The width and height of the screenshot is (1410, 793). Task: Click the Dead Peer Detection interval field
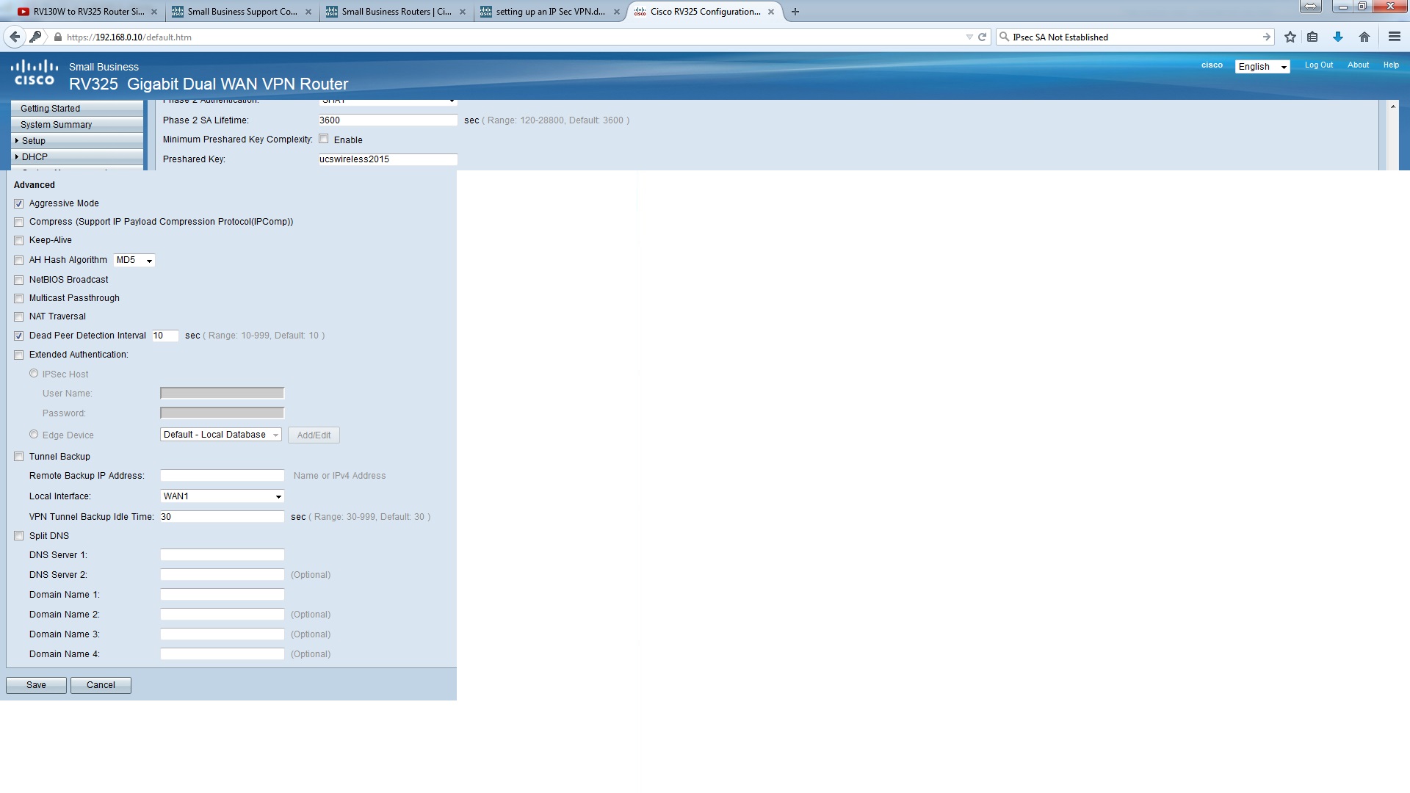coord(165,336)
